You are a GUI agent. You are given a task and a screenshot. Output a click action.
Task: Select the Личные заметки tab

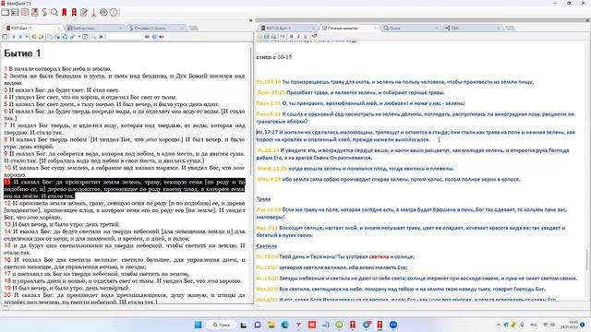(x=349, y=28)
